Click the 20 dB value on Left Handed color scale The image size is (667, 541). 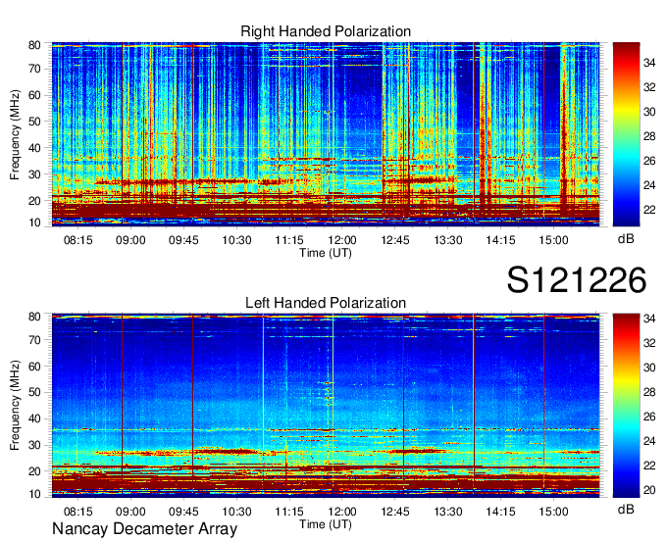(649, 490)
